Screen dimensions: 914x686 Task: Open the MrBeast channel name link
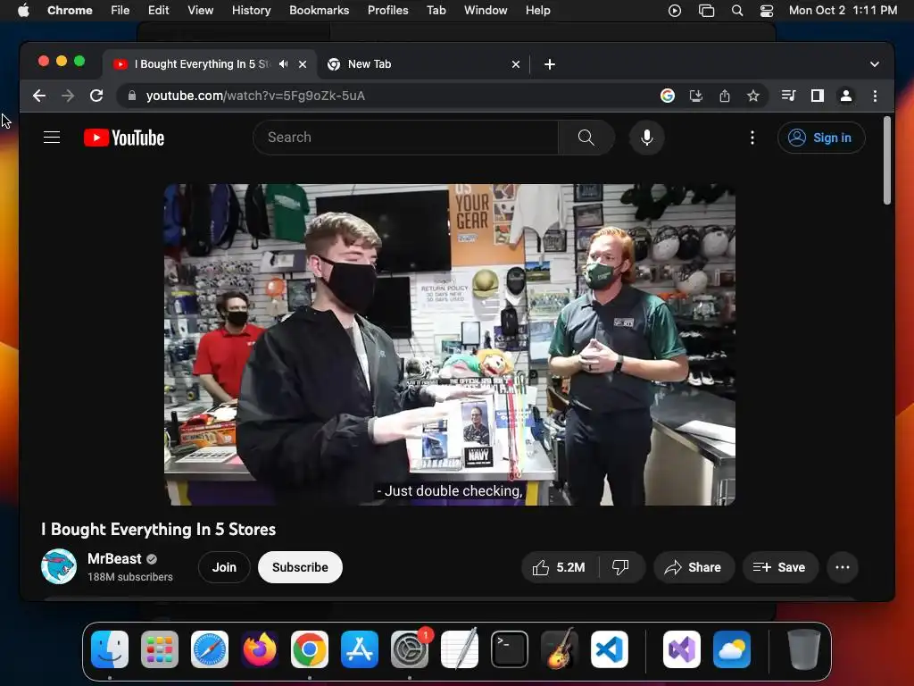point(114,559)
